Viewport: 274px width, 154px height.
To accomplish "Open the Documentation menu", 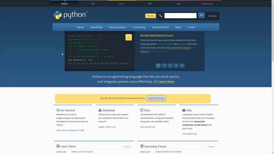I will pyautogui.click(x=117, y=27).
